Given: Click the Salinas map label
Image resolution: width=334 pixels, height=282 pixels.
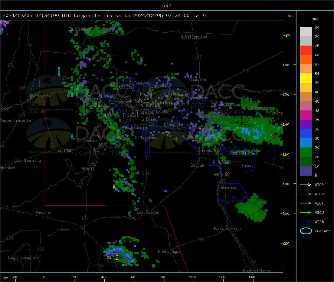Looking at the screenshot, I should point(64,150).
